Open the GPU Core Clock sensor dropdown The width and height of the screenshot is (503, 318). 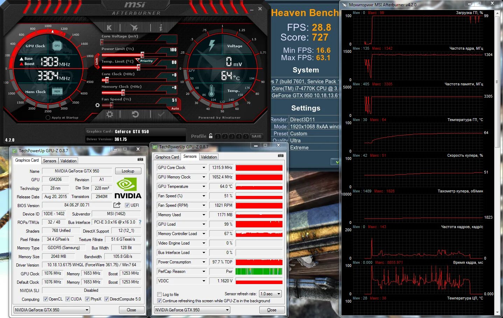click(x=204, y=168)
